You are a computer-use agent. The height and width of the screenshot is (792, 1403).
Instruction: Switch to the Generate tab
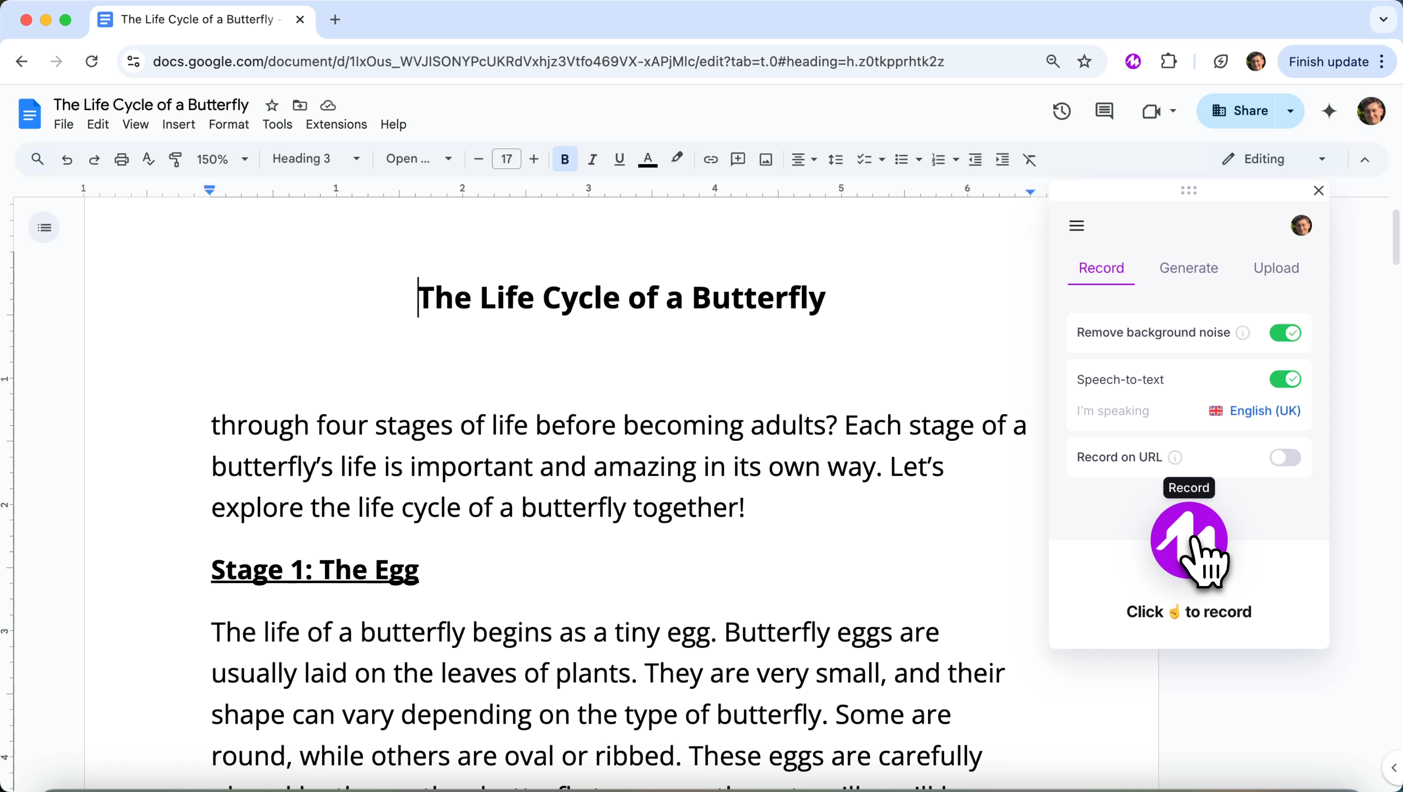(1188, 268)
